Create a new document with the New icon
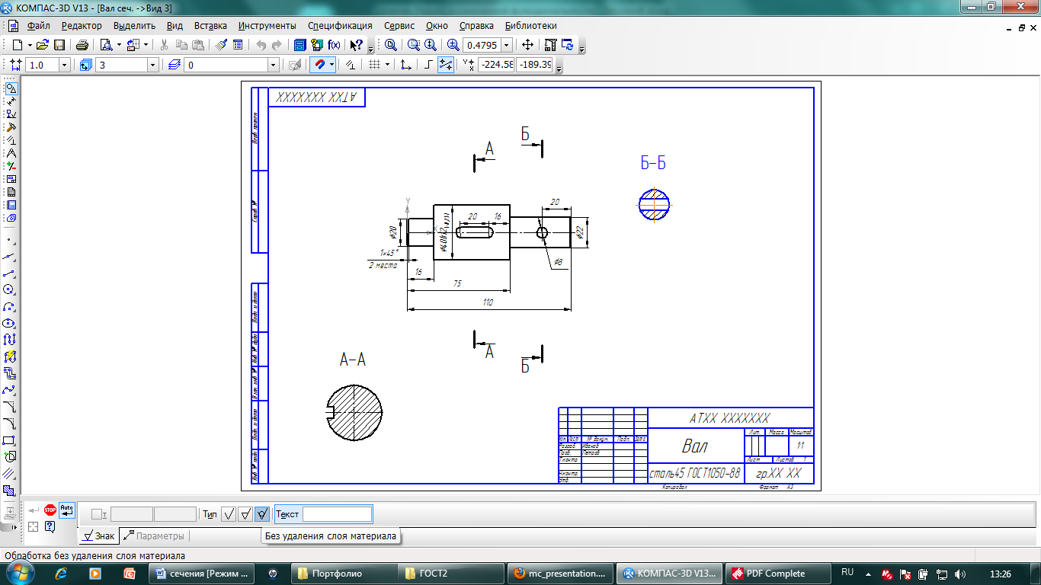This screenshot has width=1041, height=585. [x=17, y=45]
